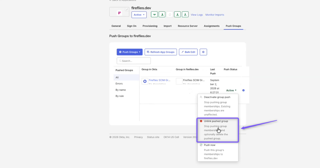Screen dimensions: 320x168
Task: Click the blue Okta circle group icon
Action: tap(145, 81)
